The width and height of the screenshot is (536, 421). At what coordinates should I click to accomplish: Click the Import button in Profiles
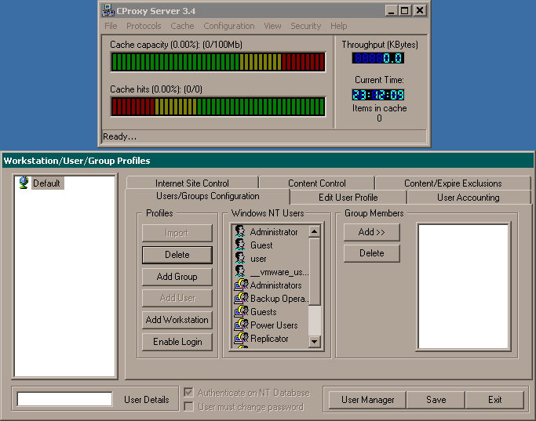pyautogui.click(x=177, y=233)
